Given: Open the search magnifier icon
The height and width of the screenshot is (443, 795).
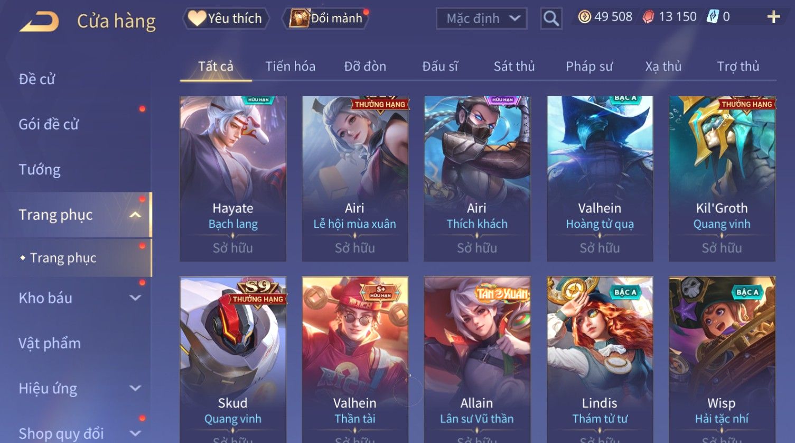Looking at the screenshot, I should pos(551,19).
